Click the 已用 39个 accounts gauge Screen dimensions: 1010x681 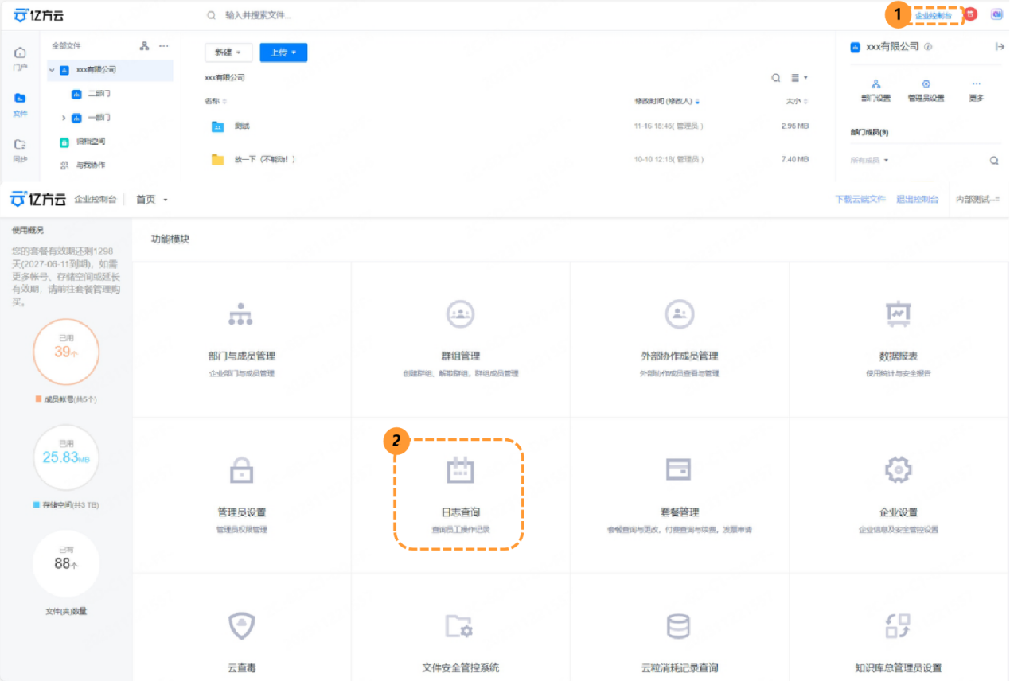(66, 352)
